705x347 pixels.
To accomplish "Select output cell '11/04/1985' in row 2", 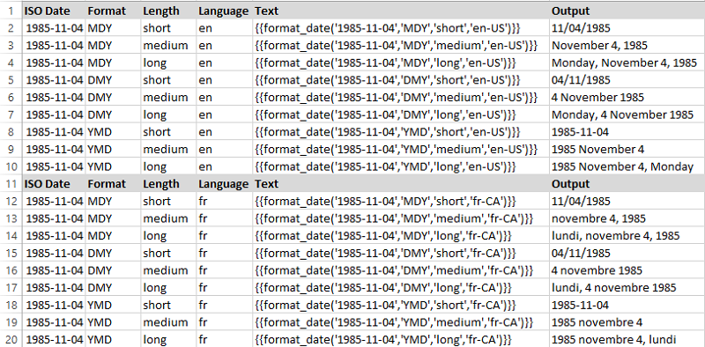I will pyautogui.click(x=627, y=28).
